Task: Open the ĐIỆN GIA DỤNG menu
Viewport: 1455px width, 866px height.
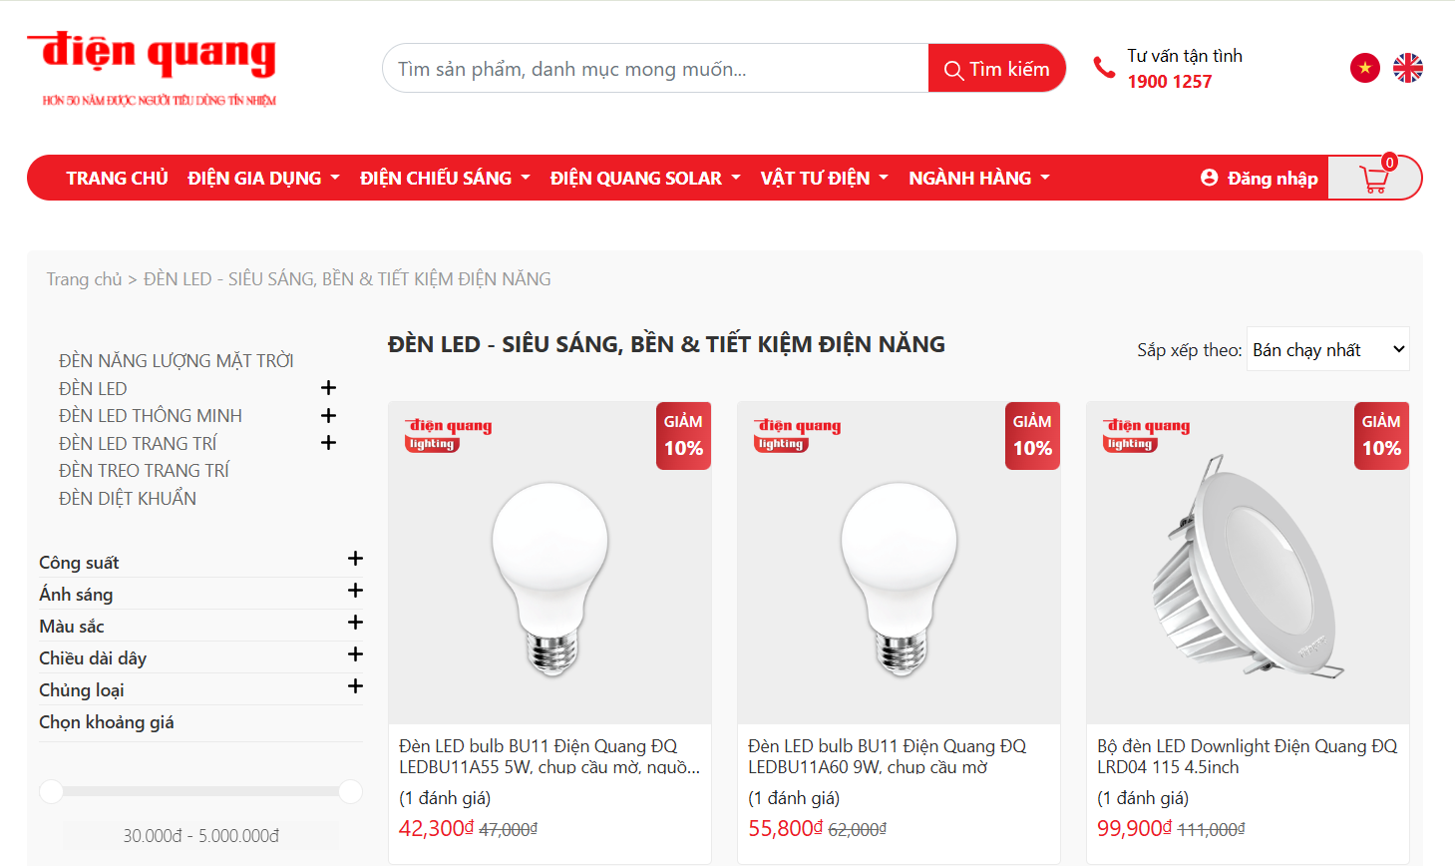Action: [263, 178]
